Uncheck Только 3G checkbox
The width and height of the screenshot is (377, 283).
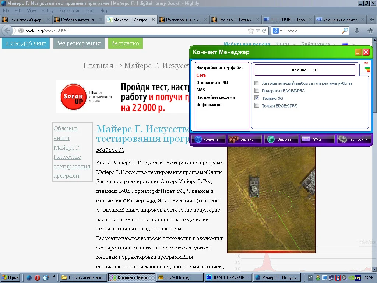[257, 98]
